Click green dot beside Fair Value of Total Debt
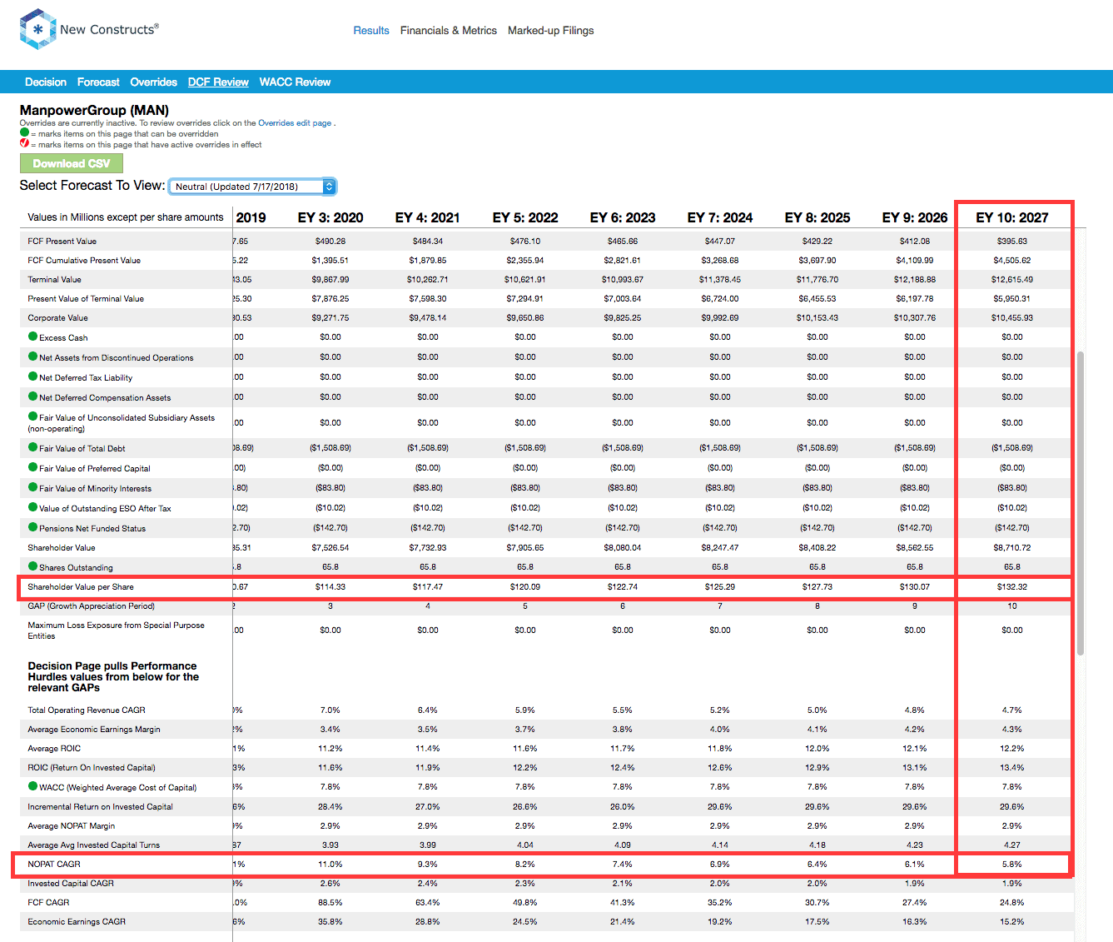Viewport: 1113px width, 942px height. [x=32, y=447]
